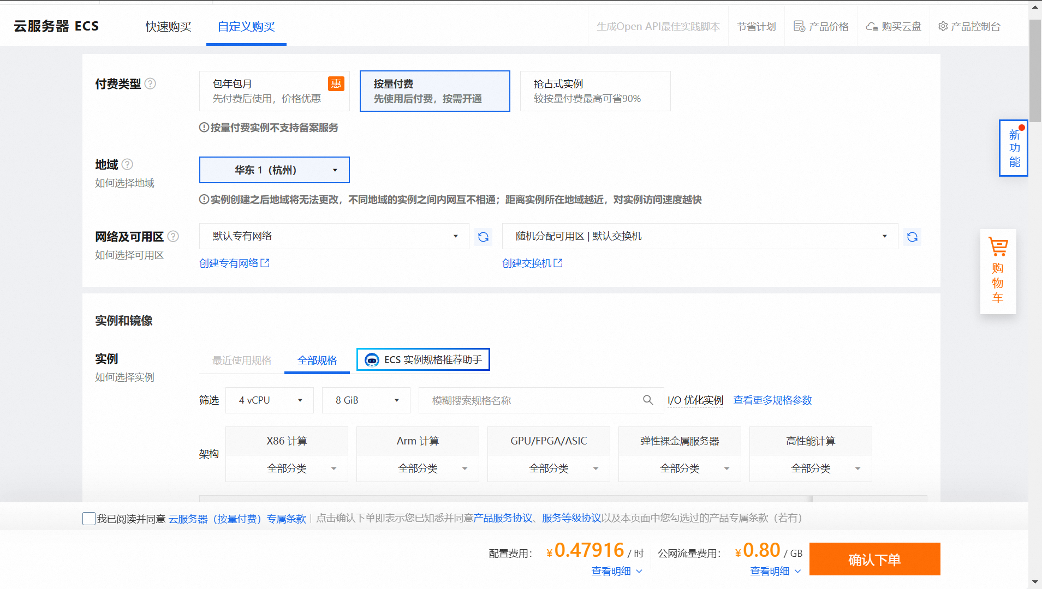
Task: Click the external-link icon beside 创建交换机
Action: pyautogui.click(x=558, y=263)
